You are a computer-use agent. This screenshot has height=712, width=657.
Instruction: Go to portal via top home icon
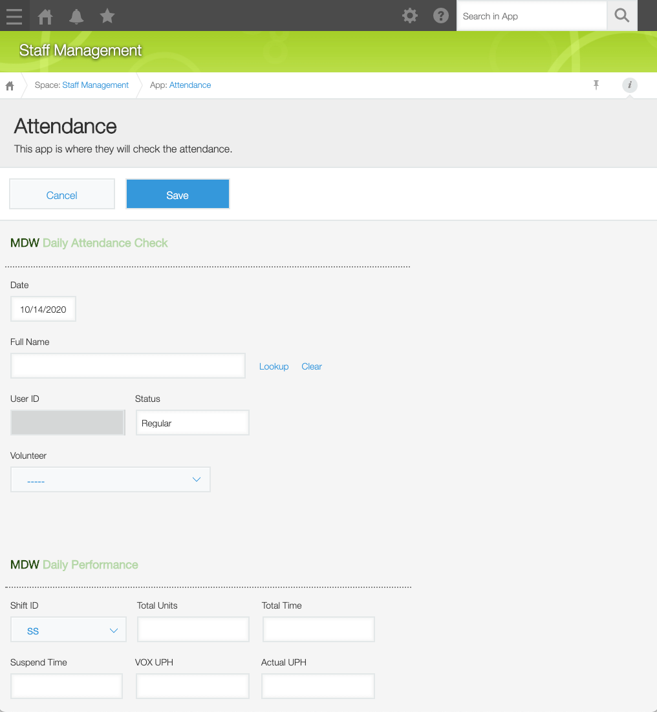coord(45,16)
